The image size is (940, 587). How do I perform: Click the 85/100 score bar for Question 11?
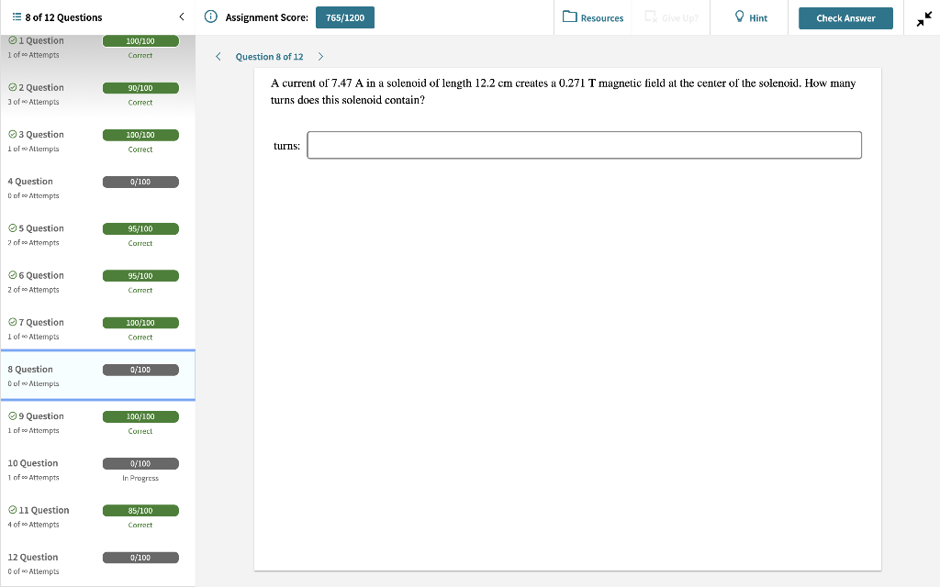[x=140, y=510]
